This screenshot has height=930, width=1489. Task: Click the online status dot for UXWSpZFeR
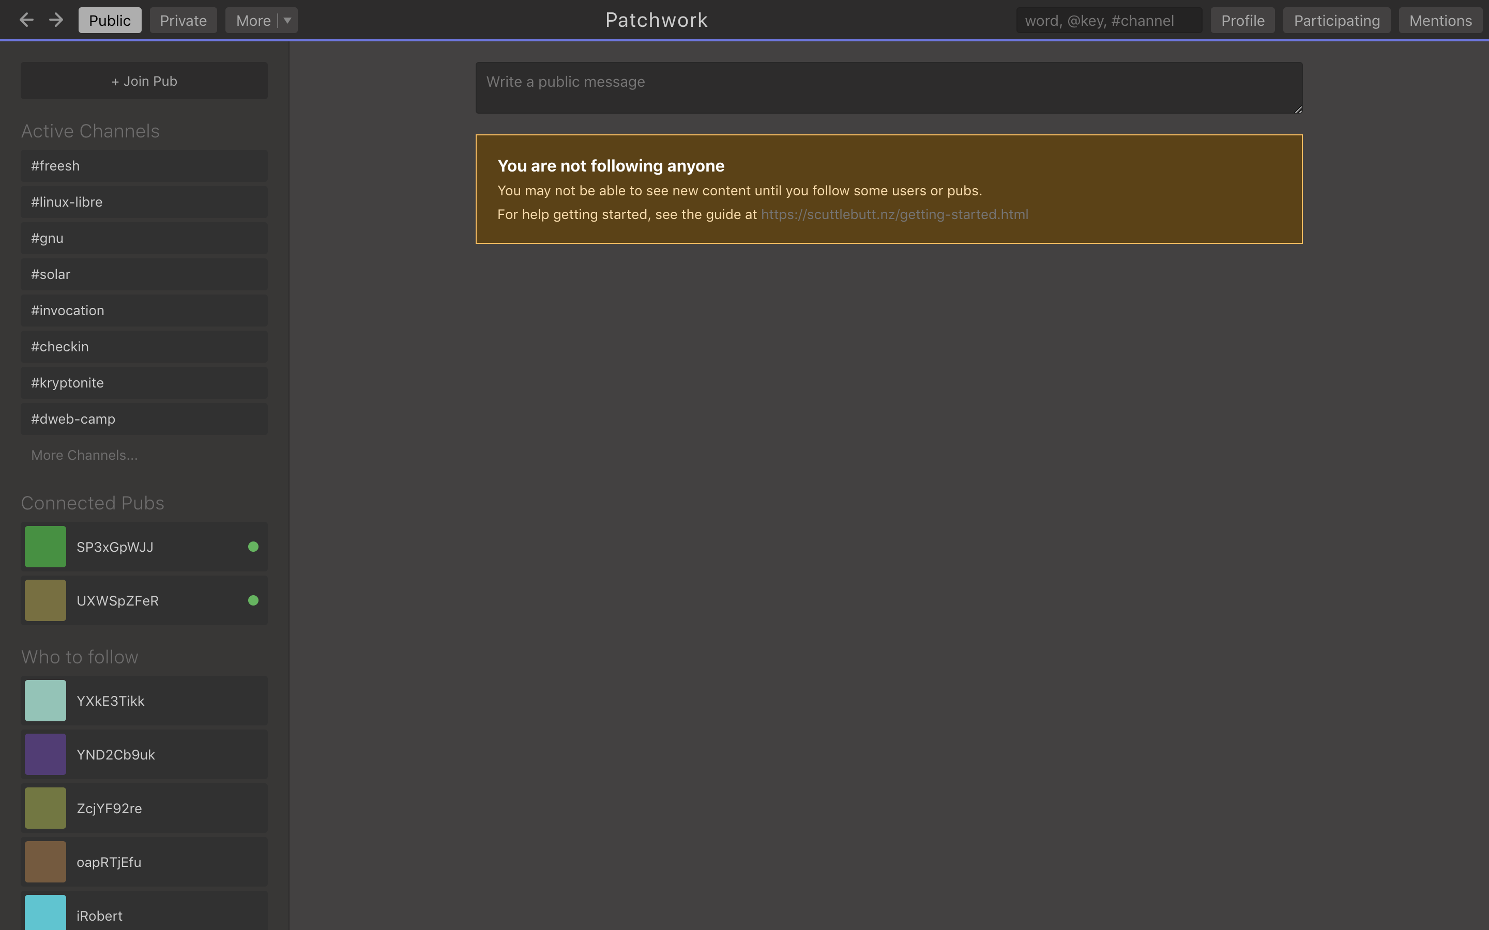click(253, 600)
